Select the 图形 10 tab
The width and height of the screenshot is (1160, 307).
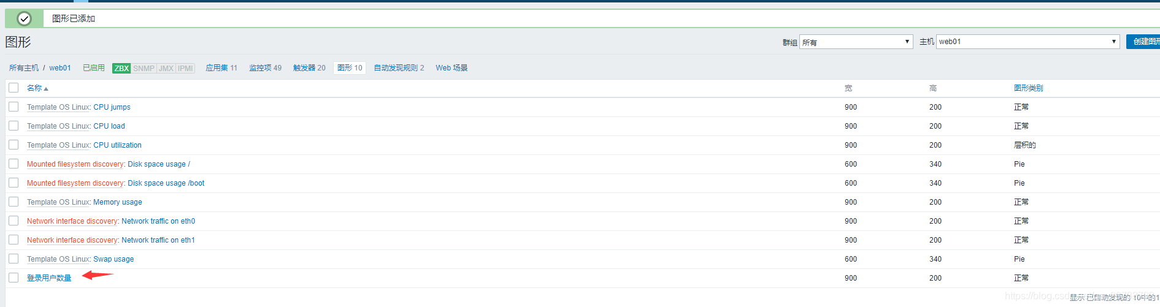[350, 68]
